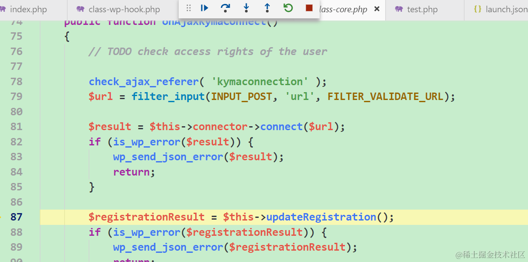Click the PHP icon on test.php tab
This screenshot has height=262, width=528.
point(399,9)
